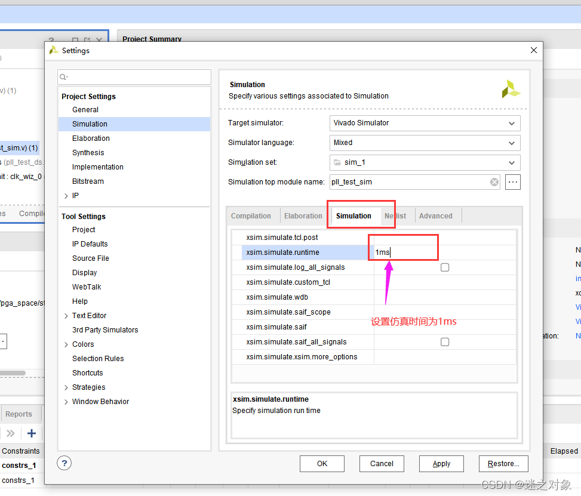Expand the Text Editor tree node
Image resolution: width=581 pixels, height=496 pixels.
pos(66,316)
